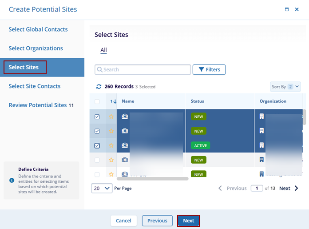Image resolution: width=309 pixels, height=229 pixels.
Task: Uncheck the second selected site row
Action: [x=97, y=131]
